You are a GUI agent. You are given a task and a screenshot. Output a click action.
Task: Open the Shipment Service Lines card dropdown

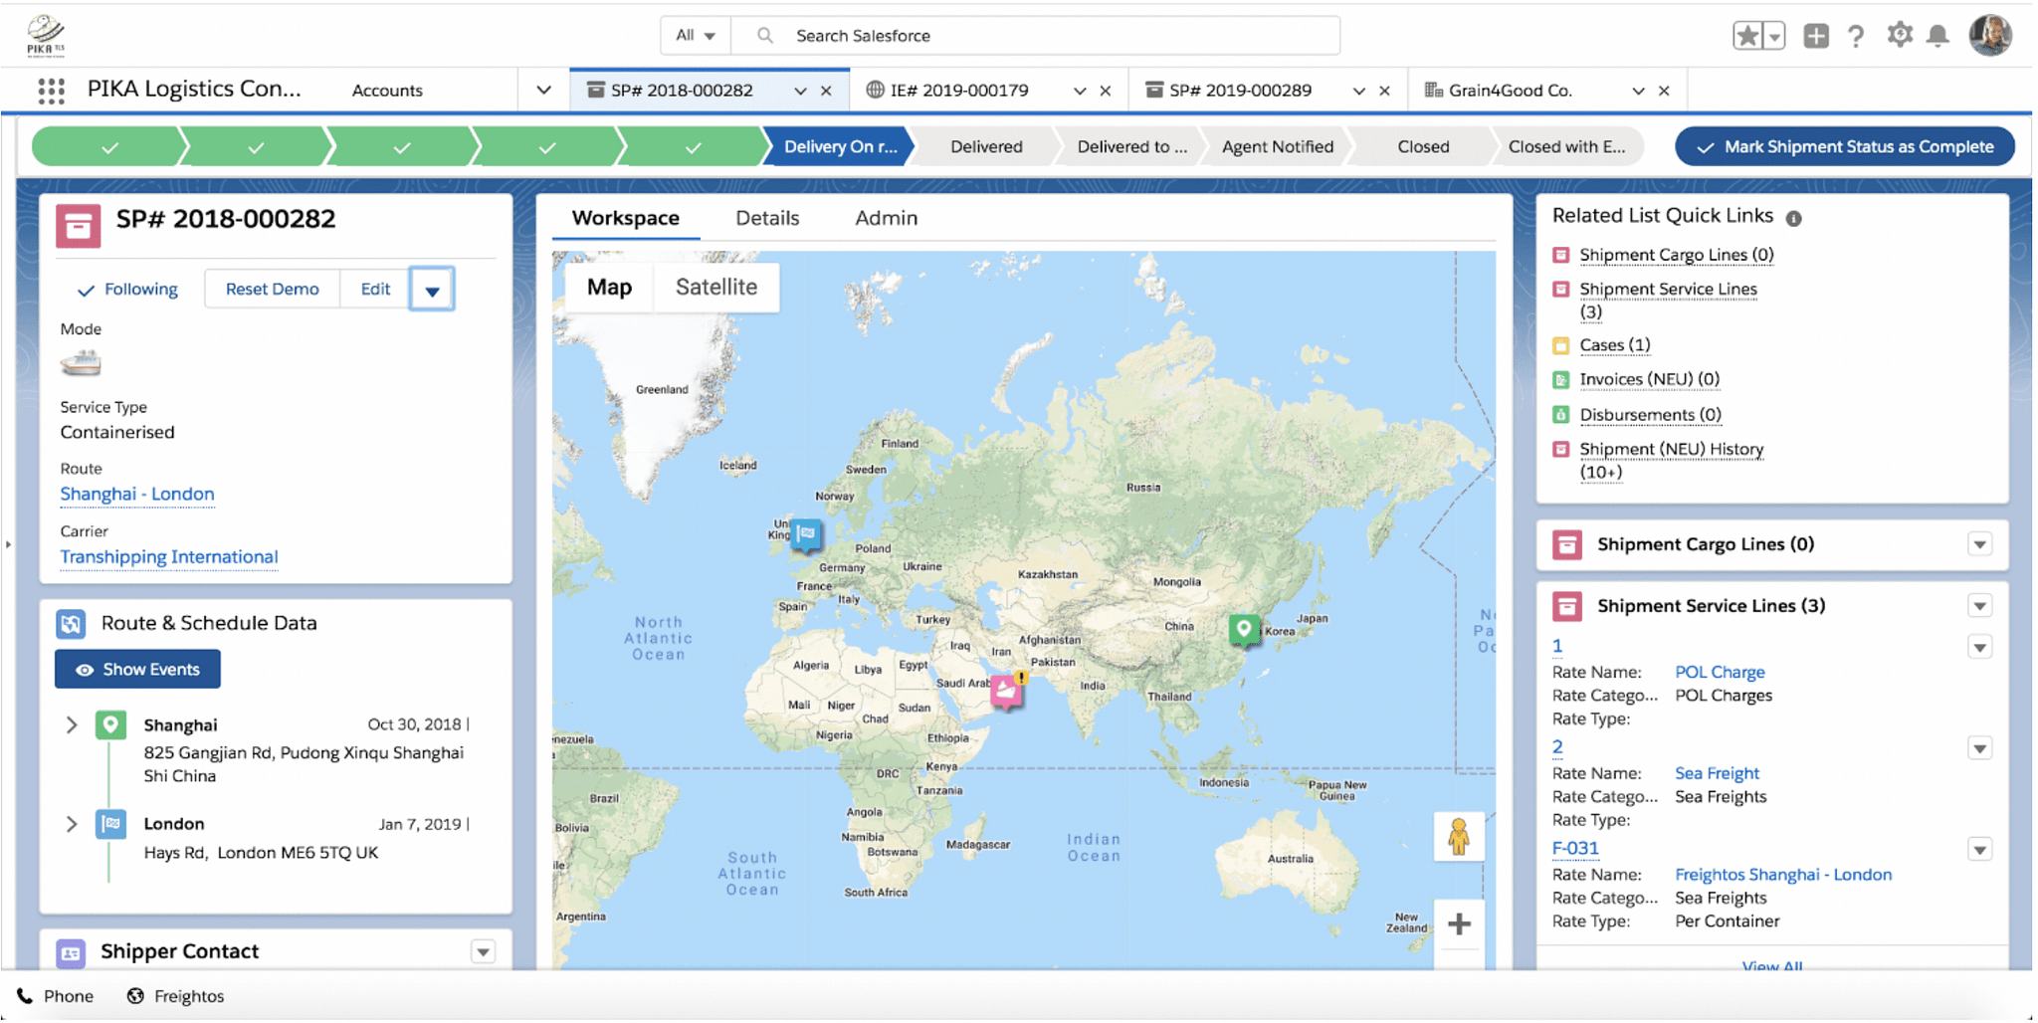coord(1979,606)
